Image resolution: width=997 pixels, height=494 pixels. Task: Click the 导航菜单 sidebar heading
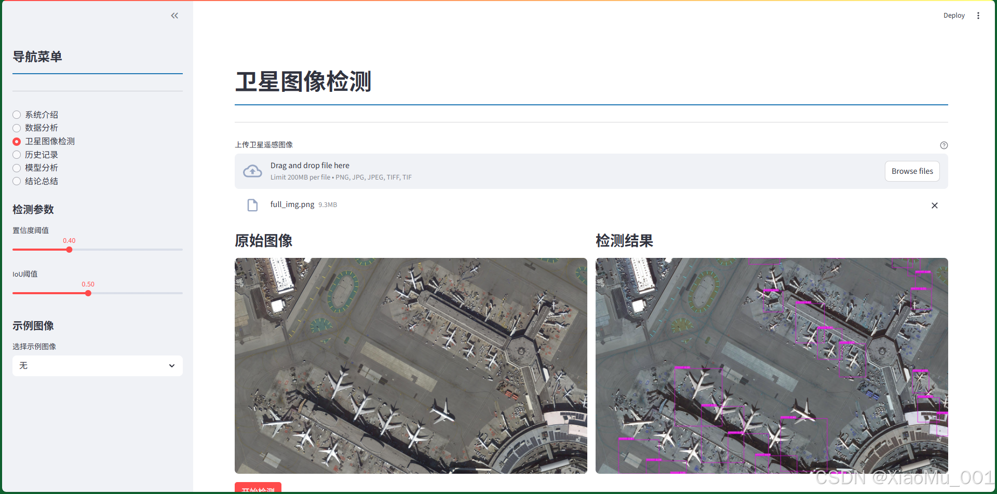click(x=37, y=57)
